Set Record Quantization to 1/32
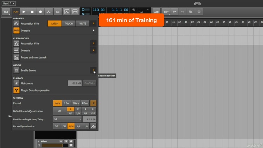The image size is (263, 148). coord(64,126)
